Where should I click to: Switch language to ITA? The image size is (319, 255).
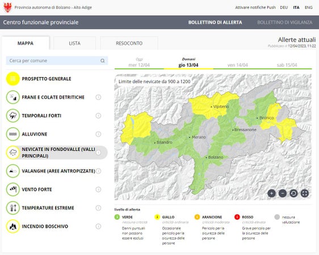(x=296, y=7)
